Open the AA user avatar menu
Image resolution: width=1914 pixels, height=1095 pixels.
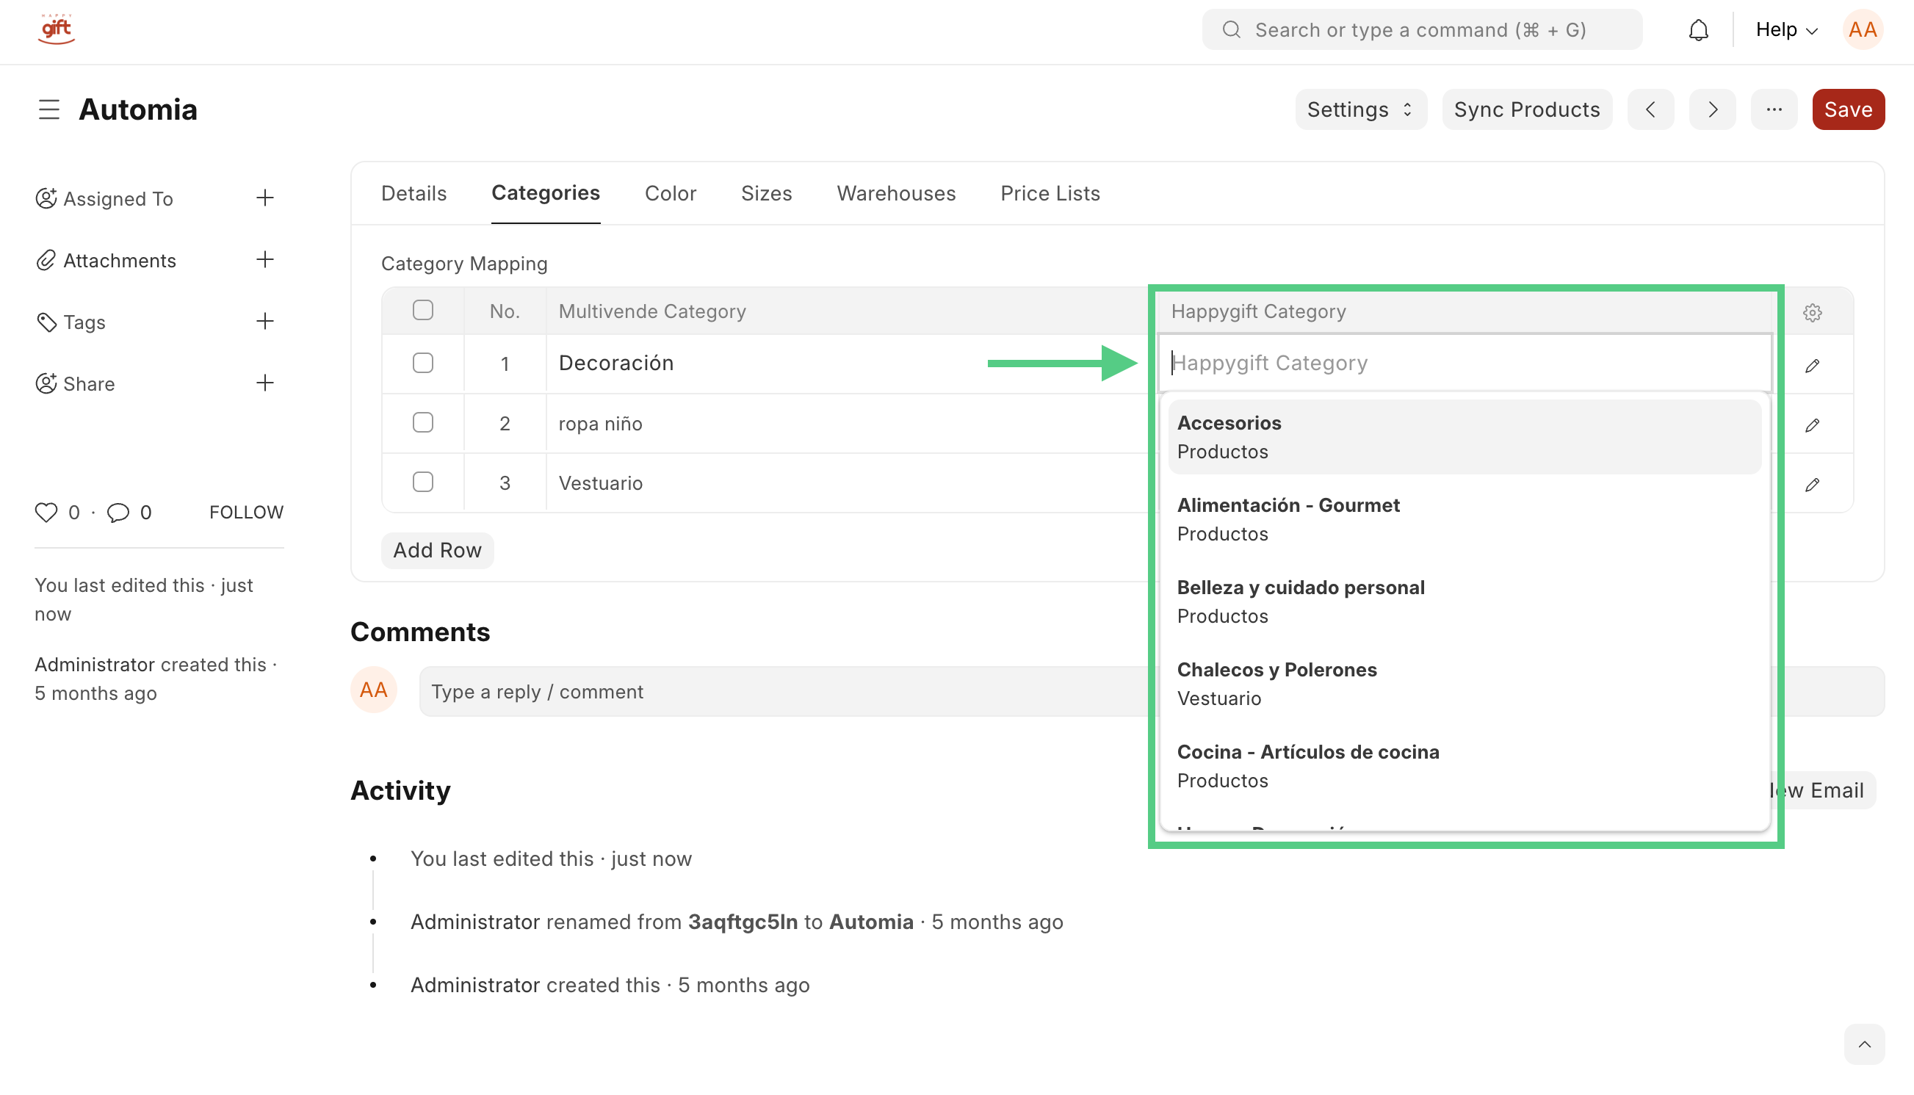(x=1862, y=30)
